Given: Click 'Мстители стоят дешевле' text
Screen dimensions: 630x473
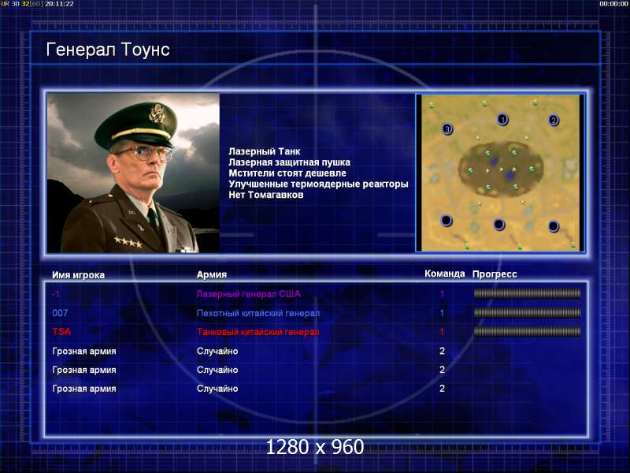Looking at the screenshot, I should [x=287, y=173].
